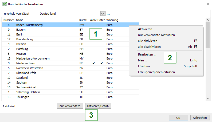Open the 'innerhalb vom Staat' dropdown arrow
The height and width of the screenshot is (122, 212).
click(x=103, y=14)
